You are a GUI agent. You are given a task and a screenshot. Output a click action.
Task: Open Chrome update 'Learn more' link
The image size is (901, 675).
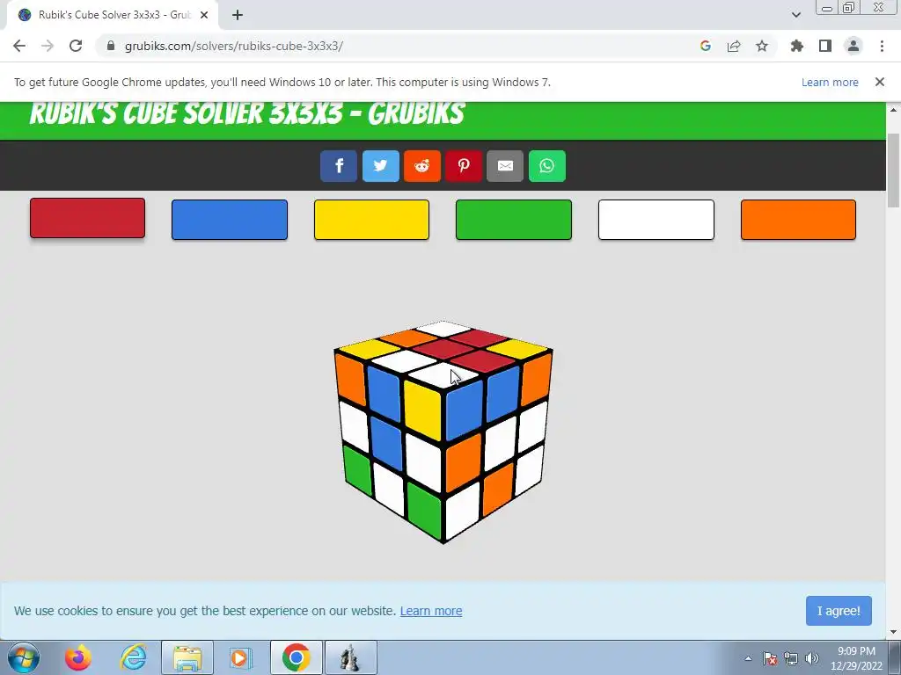pos(830,82)
